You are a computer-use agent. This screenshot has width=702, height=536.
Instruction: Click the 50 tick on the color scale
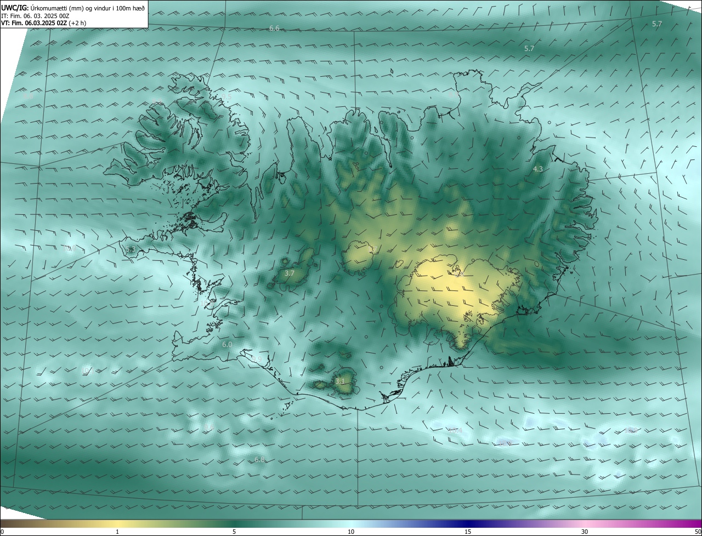click(698, 532)
